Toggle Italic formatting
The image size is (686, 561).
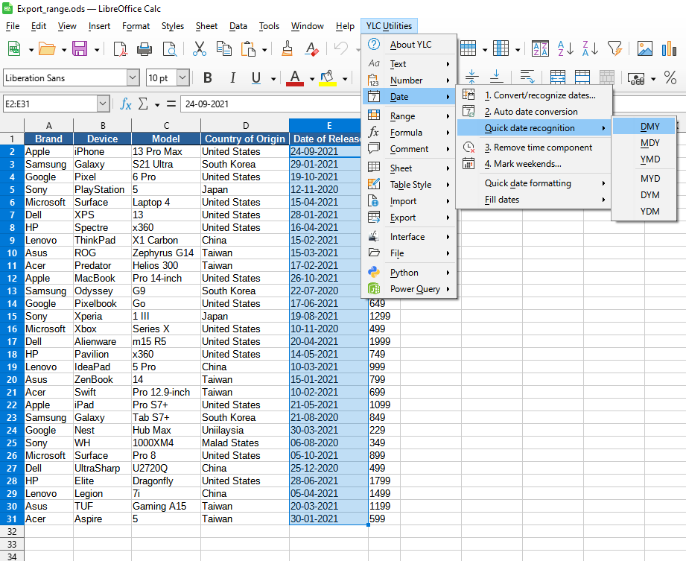click(x=232, y=78)
